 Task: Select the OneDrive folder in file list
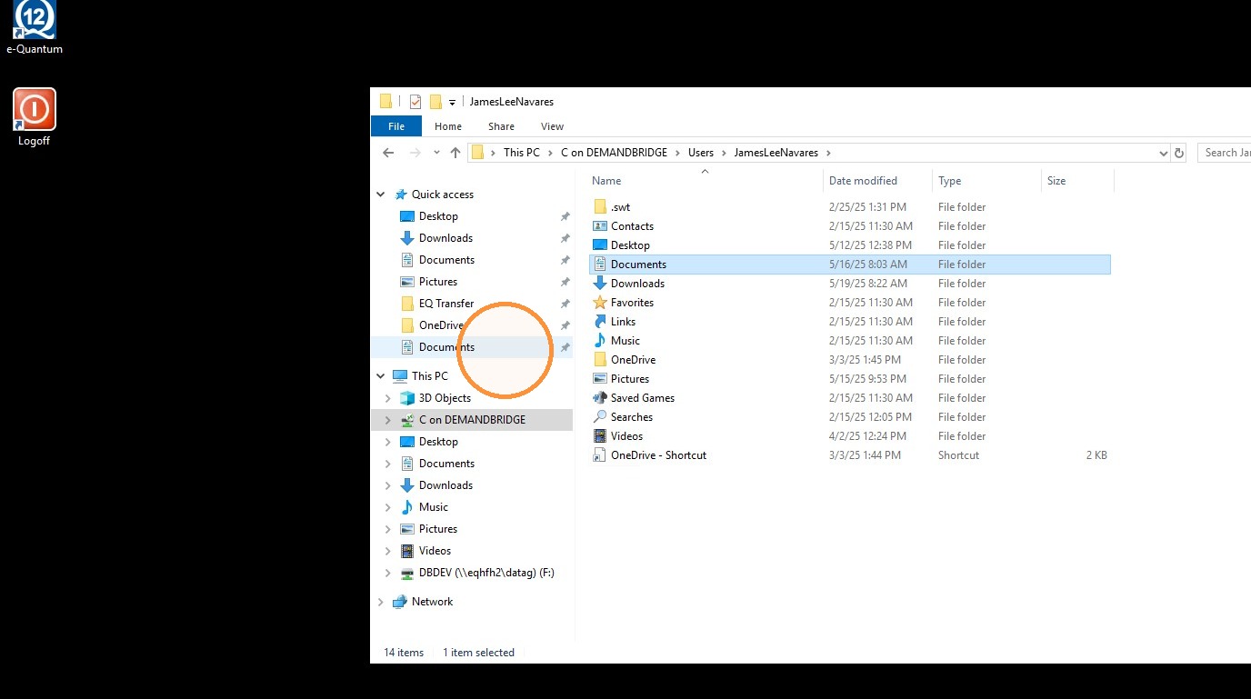tap(633, 360)
